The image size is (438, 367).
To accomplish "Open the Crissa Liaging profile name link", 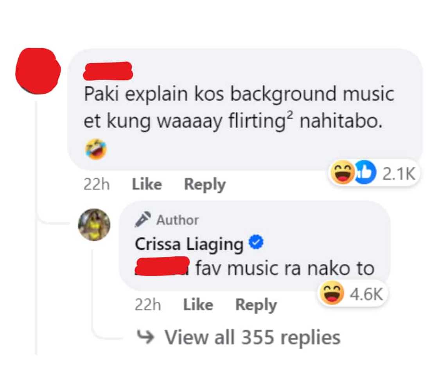I will point(189,244).
